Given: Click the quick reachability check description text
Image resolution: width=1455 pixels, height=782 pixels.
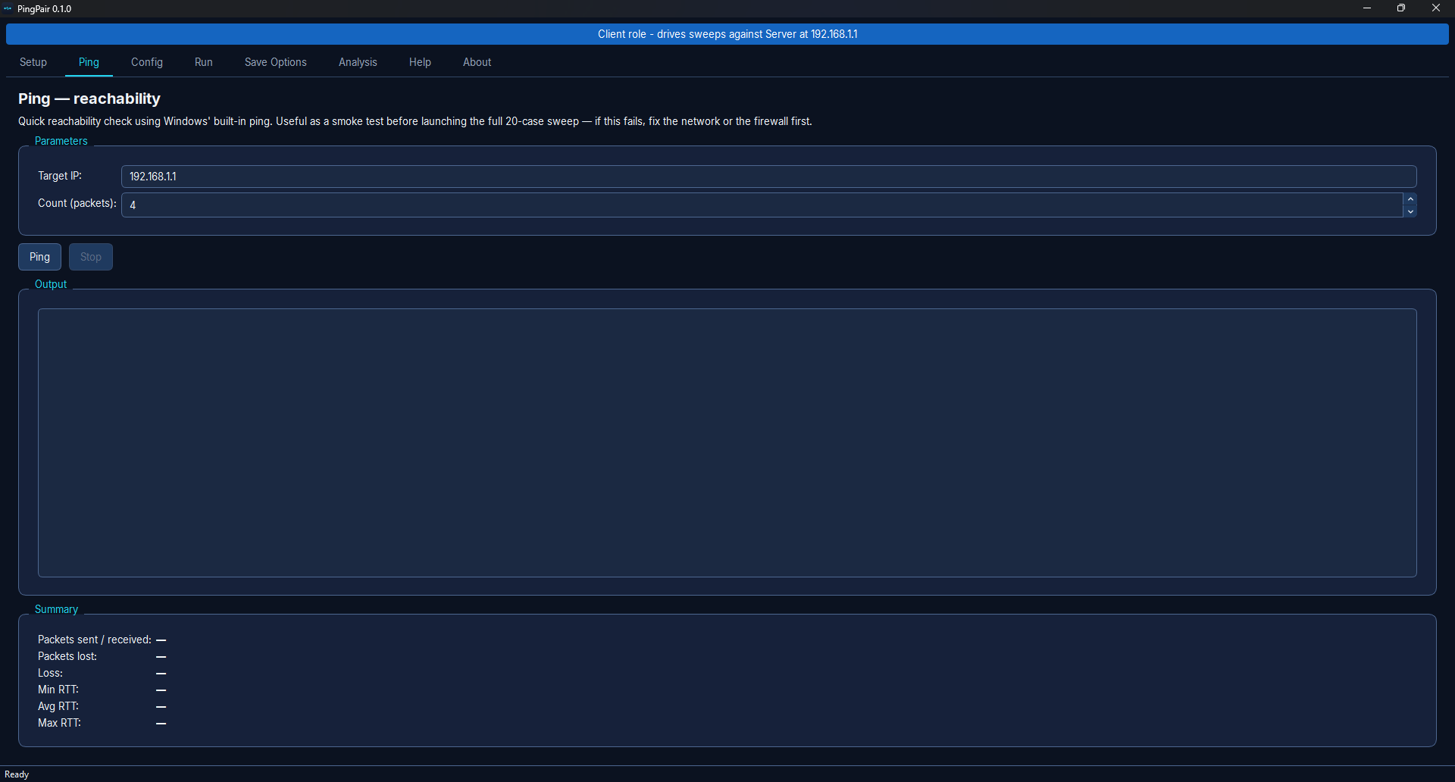Looking at the screenshot, I should click(415, 121).
